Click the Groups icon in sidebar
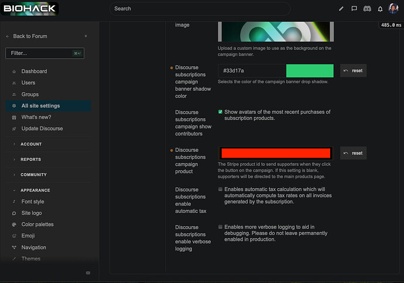404x283 pixels. [x=14, y=94]
